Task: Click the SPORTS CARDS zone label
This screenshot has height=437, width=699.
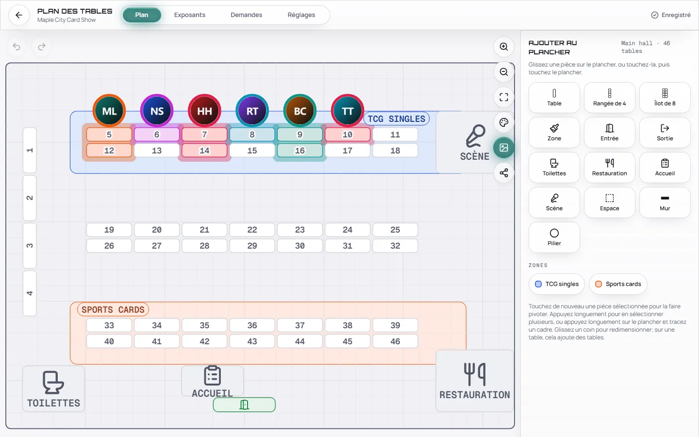Action: [x=113, y=310]
